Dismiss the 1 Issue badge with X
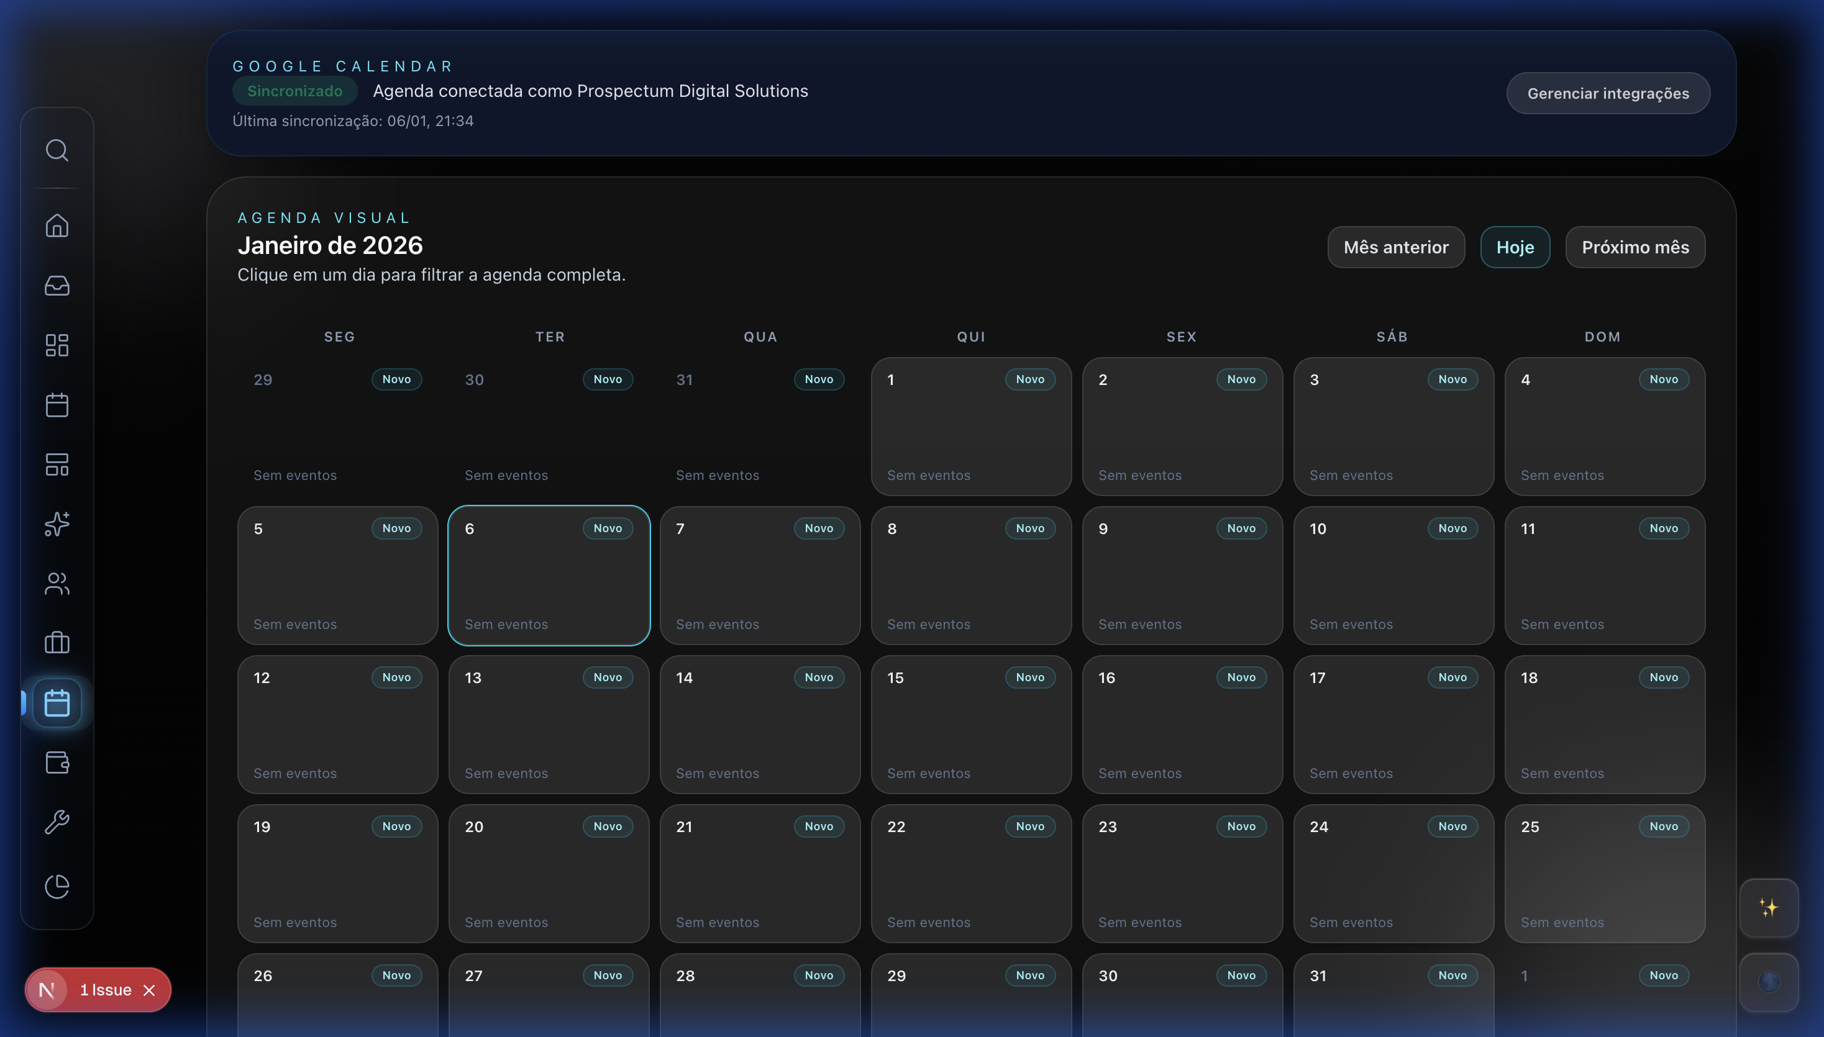1824x1037 pixels. coord(149,990)
